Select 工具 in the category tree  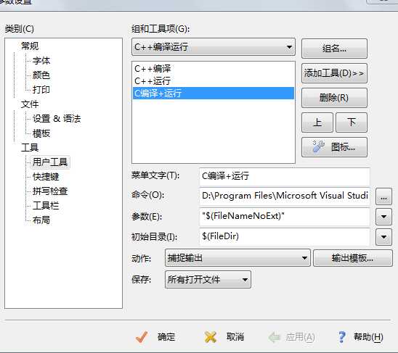point(30,148)
